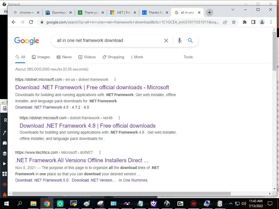The image size is (279, 209).
Task: Open the Chrome profile avatar
Action: (262, 22)
